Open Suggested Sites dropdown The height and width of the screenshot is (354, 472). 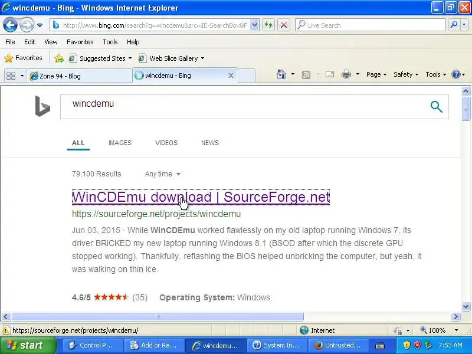(100, 58)
